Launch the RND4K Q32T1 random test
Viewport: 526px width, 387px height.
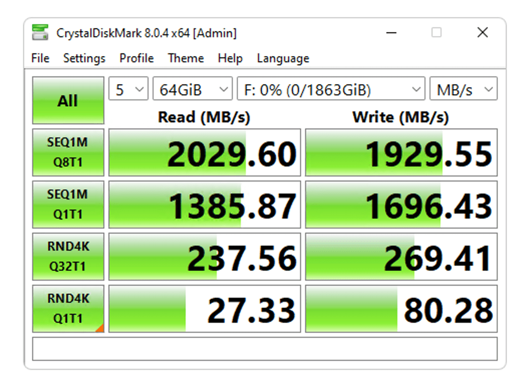point(68,257)
